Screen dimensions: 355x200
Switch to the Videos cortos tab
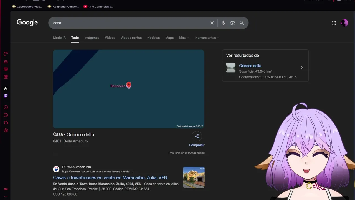[x=131, y=38]
